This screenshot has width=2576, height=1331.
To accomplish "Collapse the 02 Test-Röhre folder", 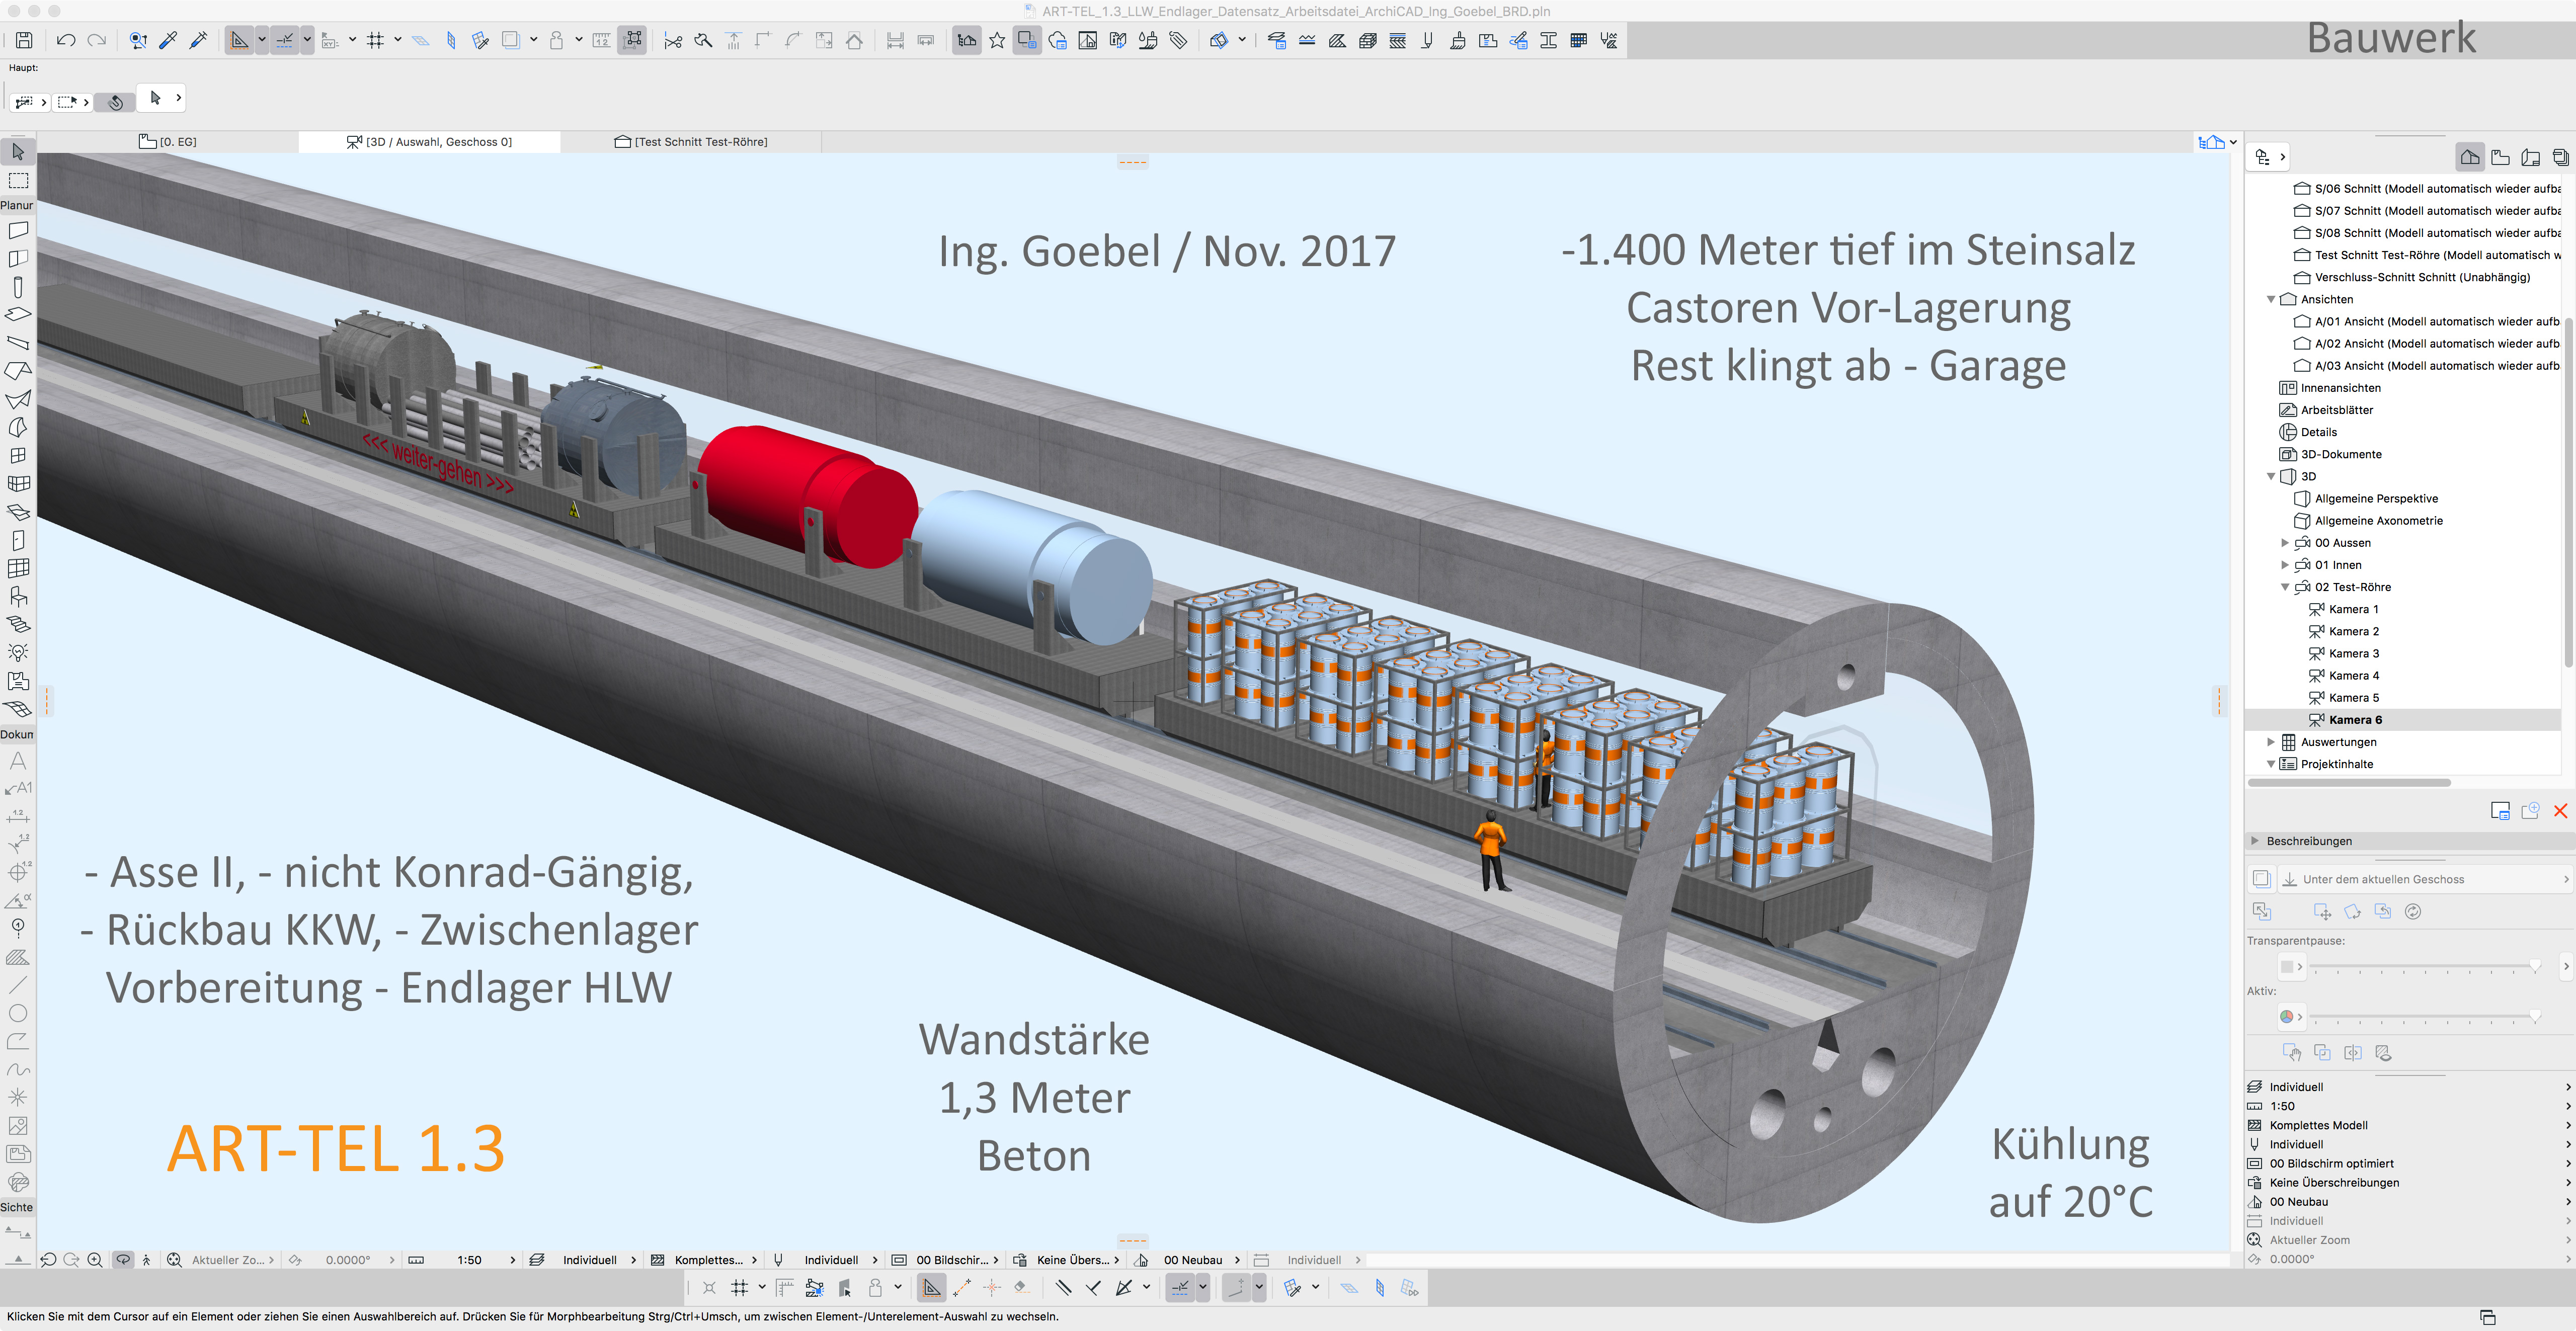I will coord(2284,587).
